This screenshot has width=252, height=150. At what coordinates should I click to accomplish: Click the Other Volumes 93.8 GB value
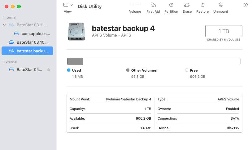click(138, 77)
